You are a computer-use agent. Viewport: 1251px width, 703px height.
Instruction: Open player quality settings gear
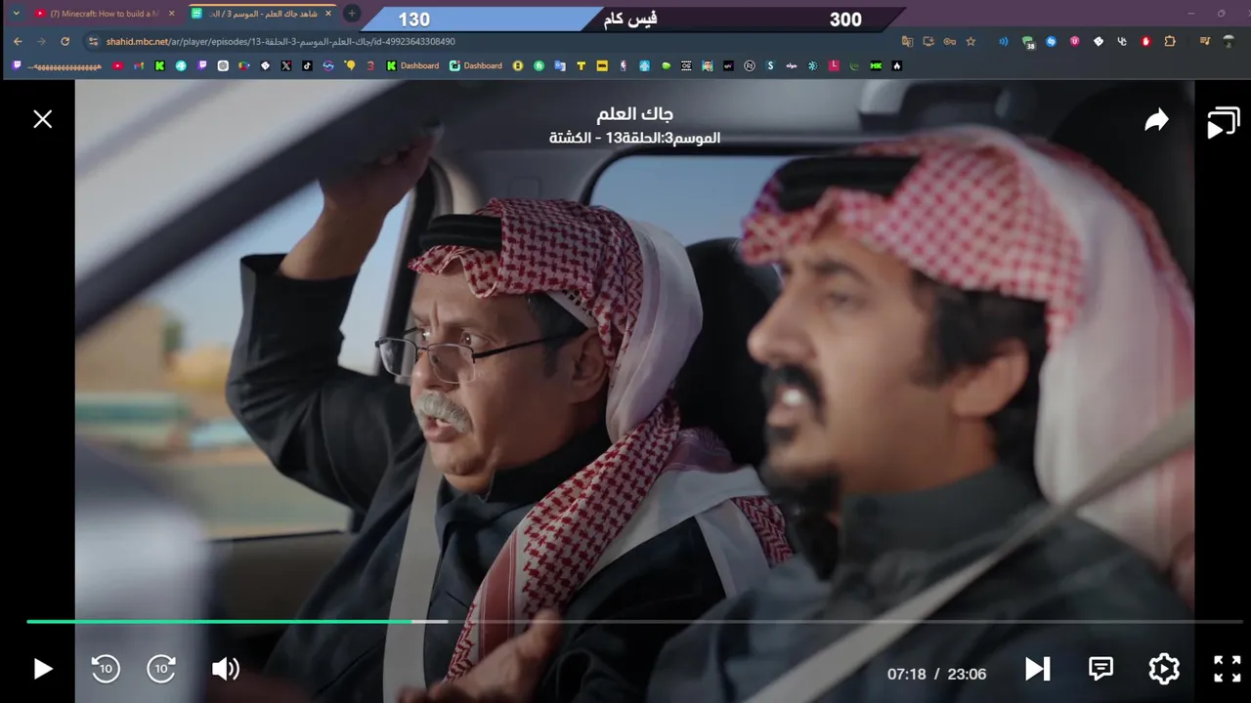click(1164, 669)
